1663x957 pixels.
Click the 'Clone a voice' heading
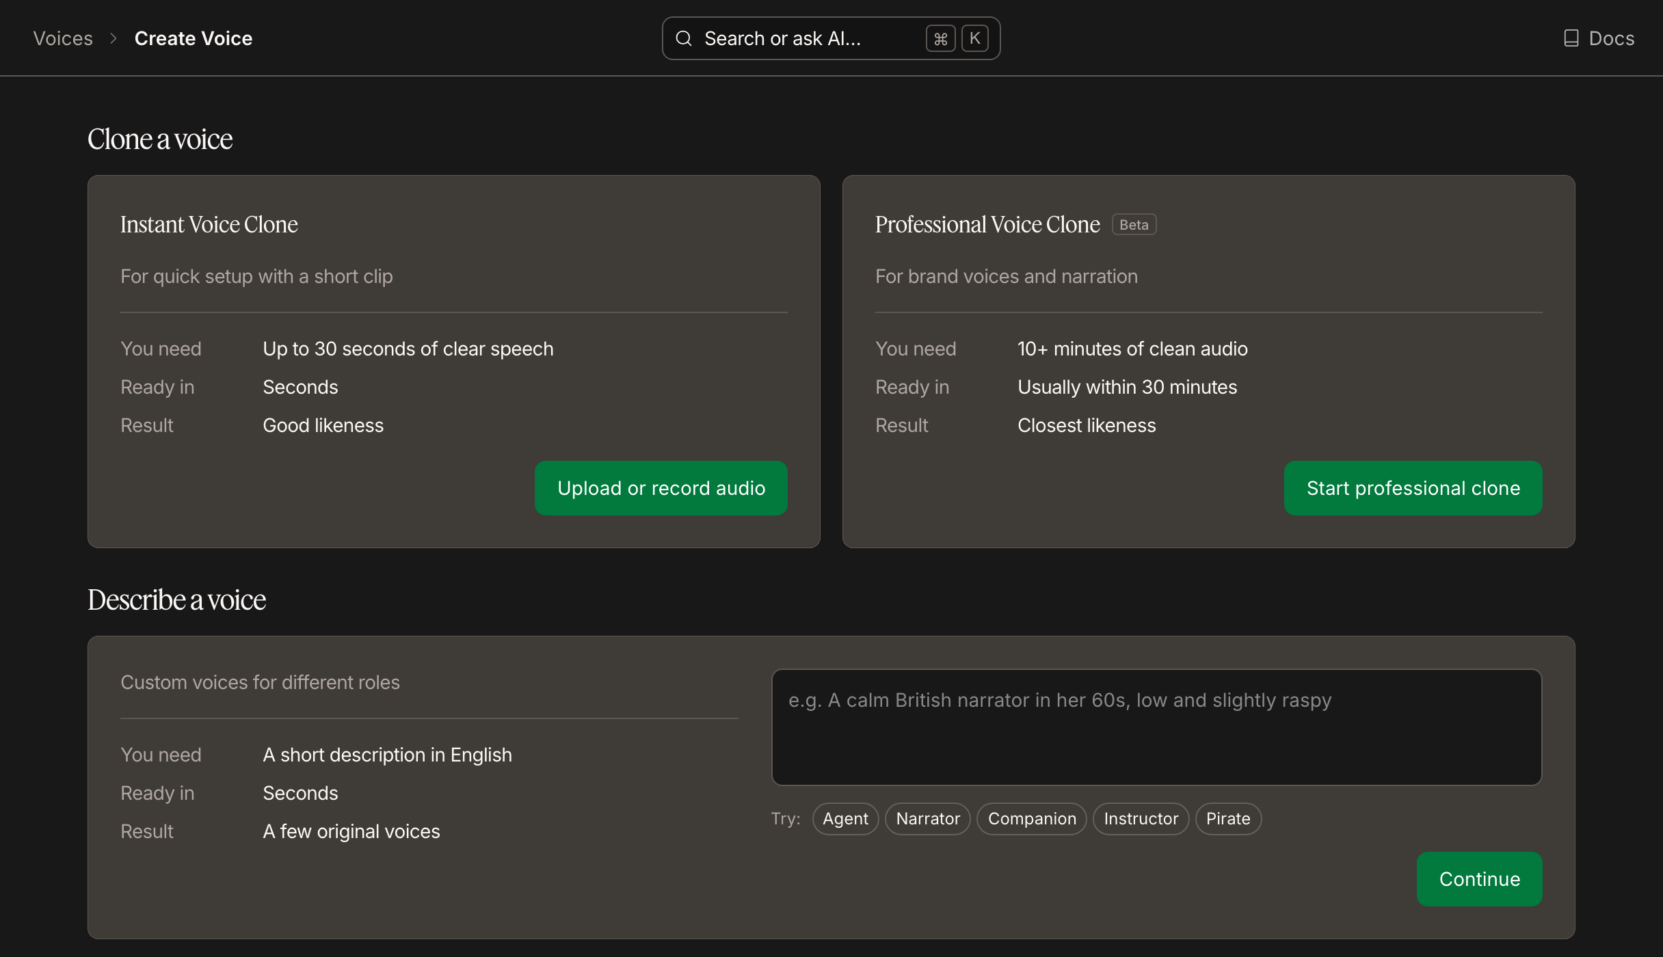pyautogui.click(x=160, y=139)
